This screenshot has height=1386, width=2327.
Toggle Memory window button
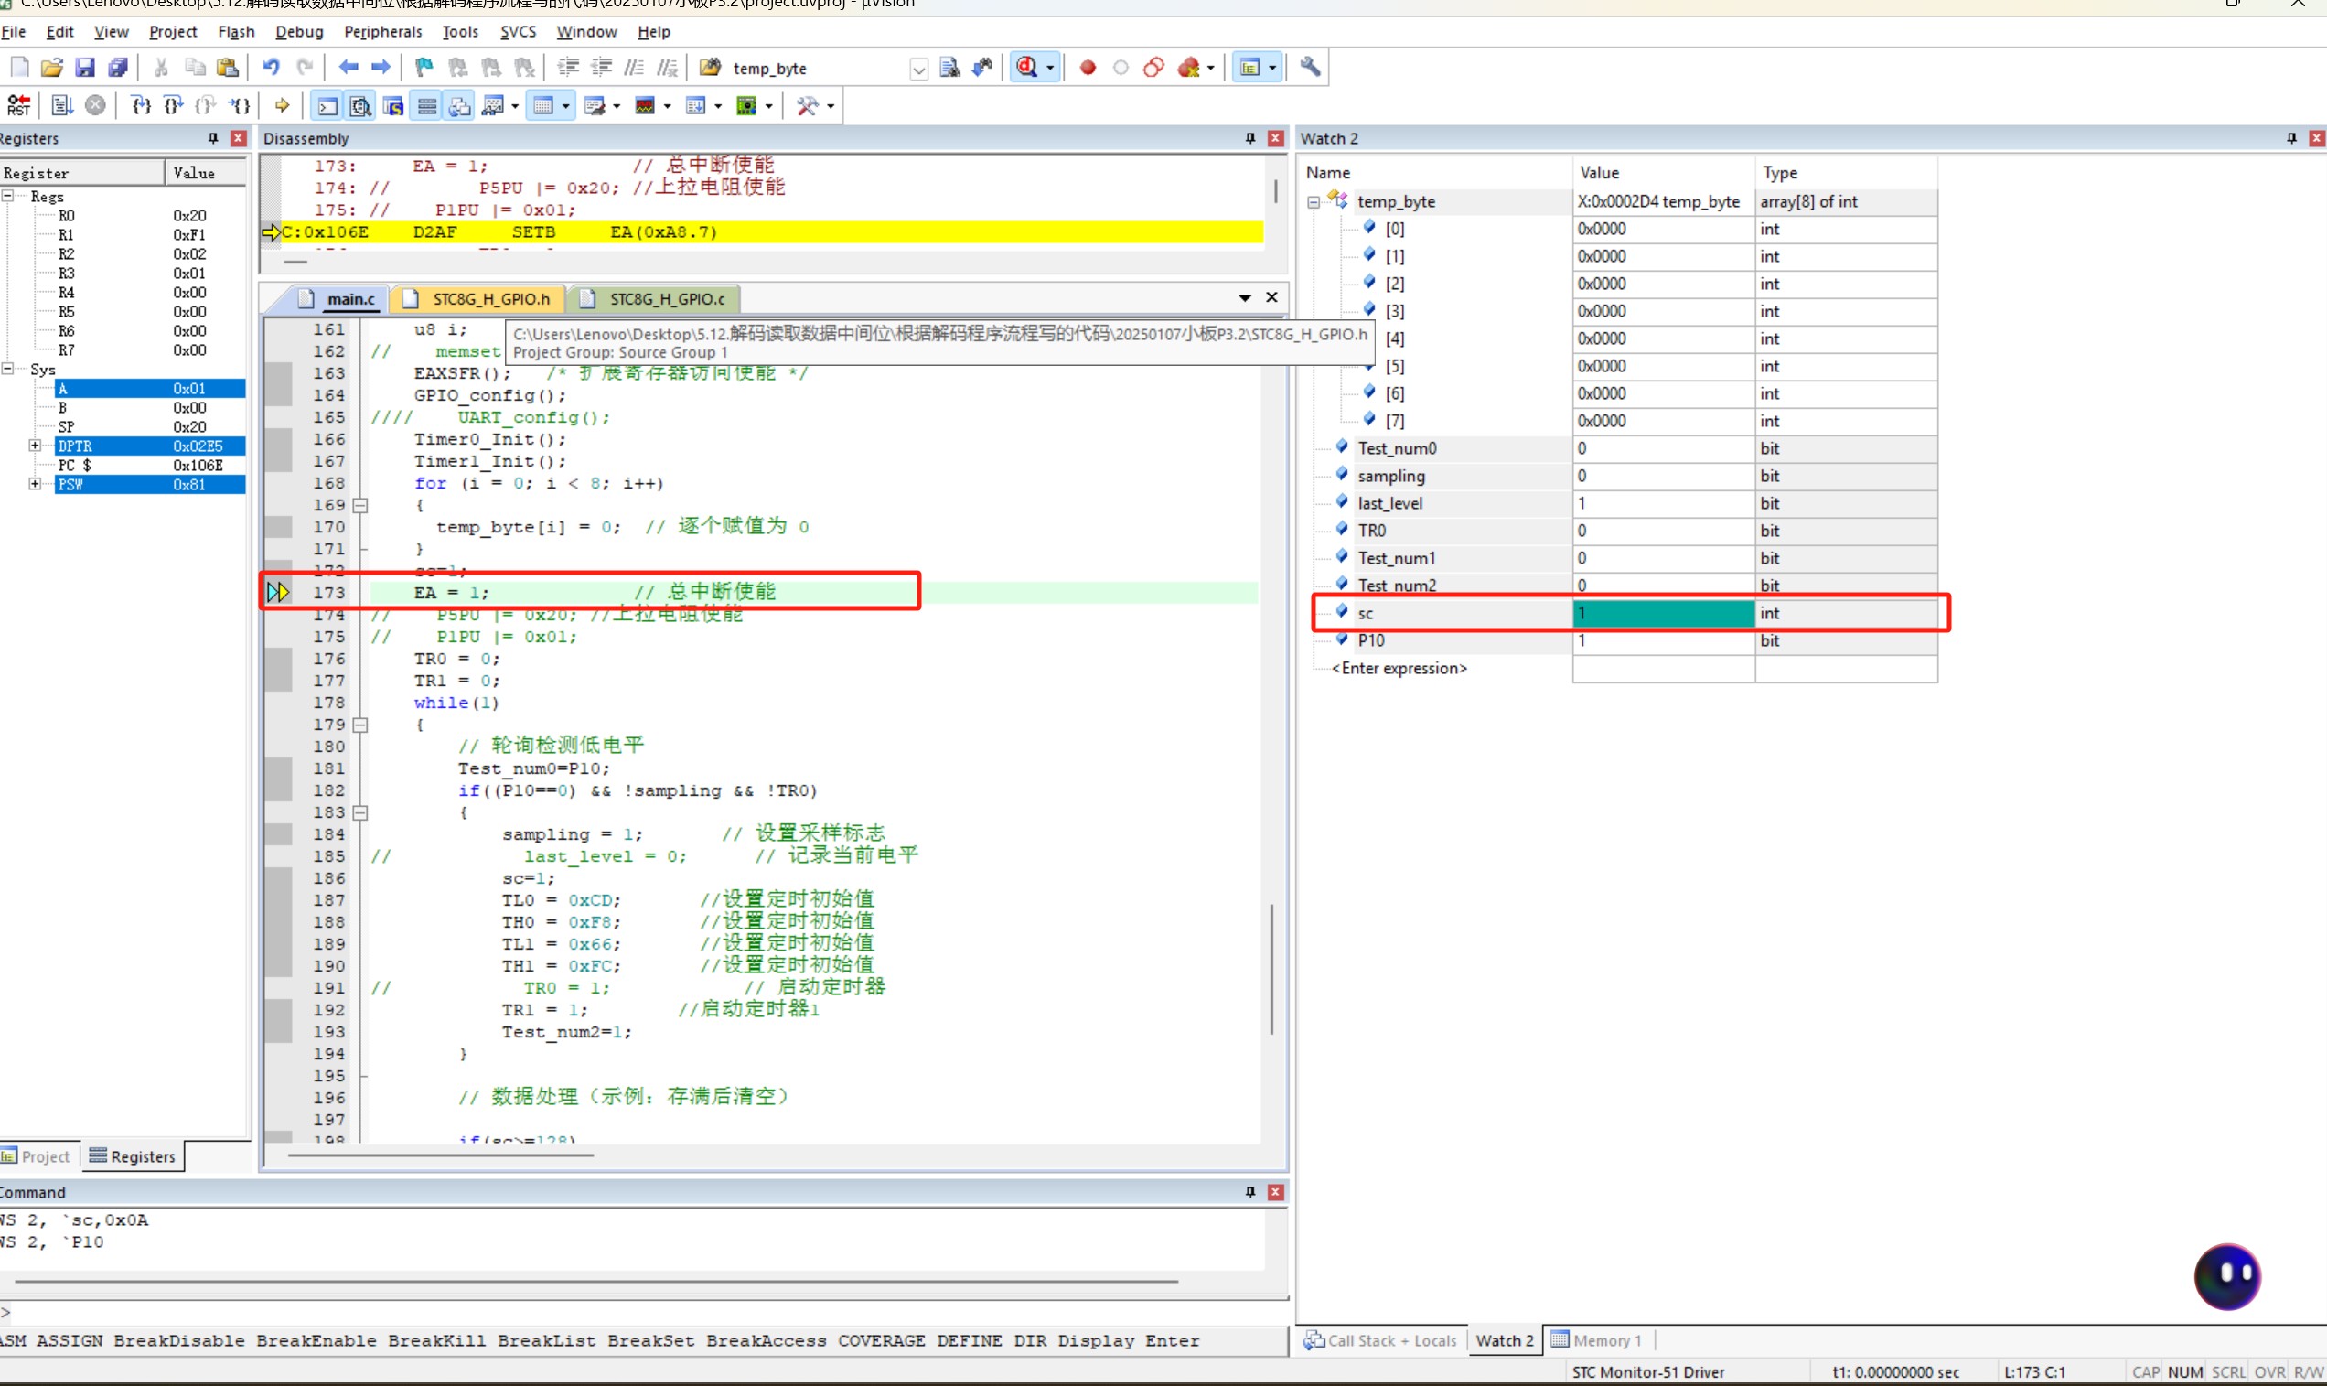pyautogui.click(x=543, y=105)
